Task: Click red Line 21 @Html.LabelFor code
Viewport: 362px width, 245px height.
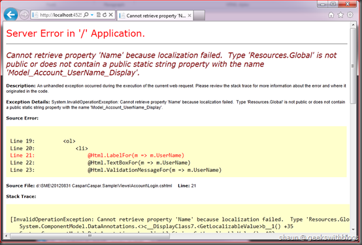Action: (97, 155)
